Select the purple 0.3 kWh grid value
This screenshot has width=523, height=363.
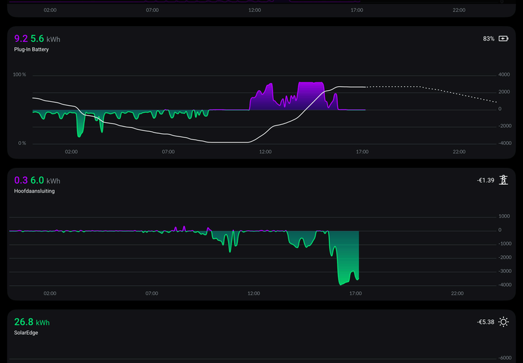pyautogui.click(x=21, y=180)
